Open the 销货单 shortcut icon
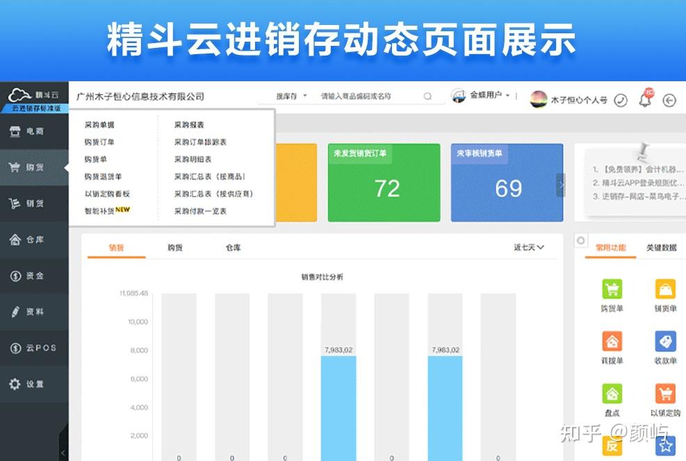This screenshot has height=461, width=686. pyautogui.click(x=665, y=289)
